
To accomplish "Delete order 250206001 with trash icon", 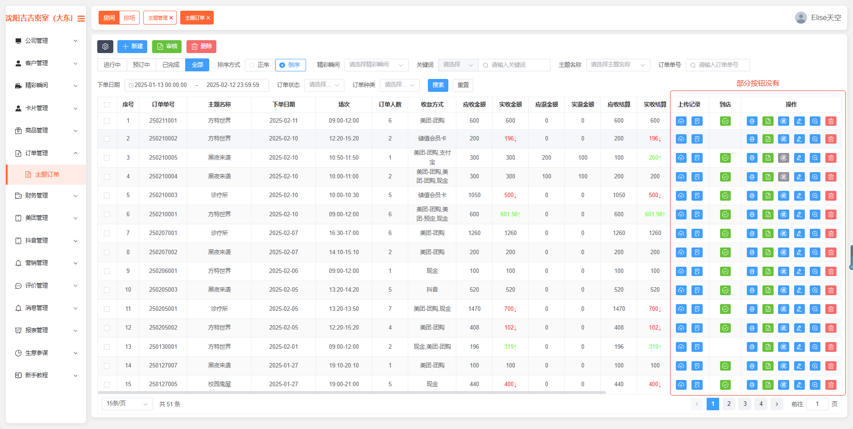I will pos(831,272).
